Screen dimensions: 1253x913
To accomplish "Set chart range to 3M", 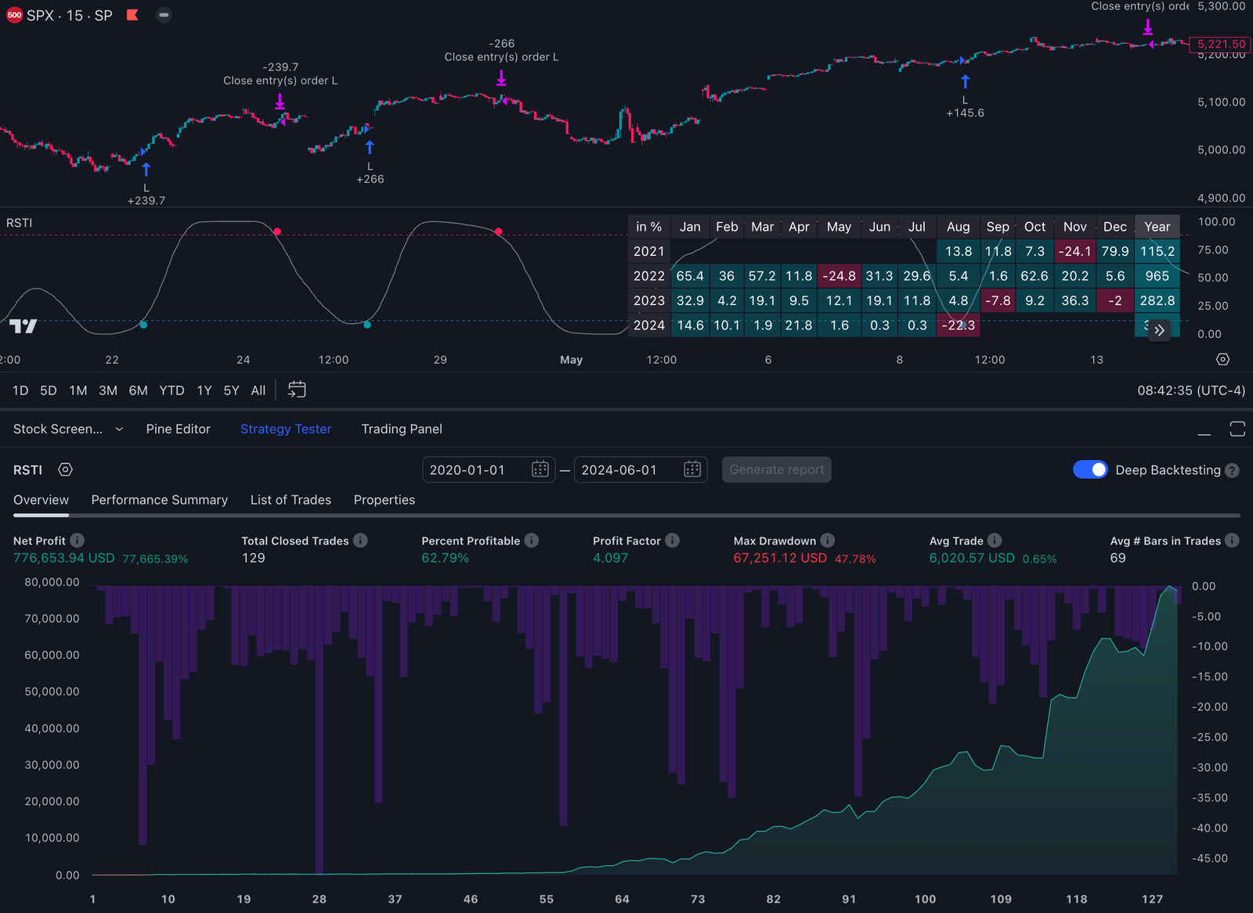I will pos(108,390).
